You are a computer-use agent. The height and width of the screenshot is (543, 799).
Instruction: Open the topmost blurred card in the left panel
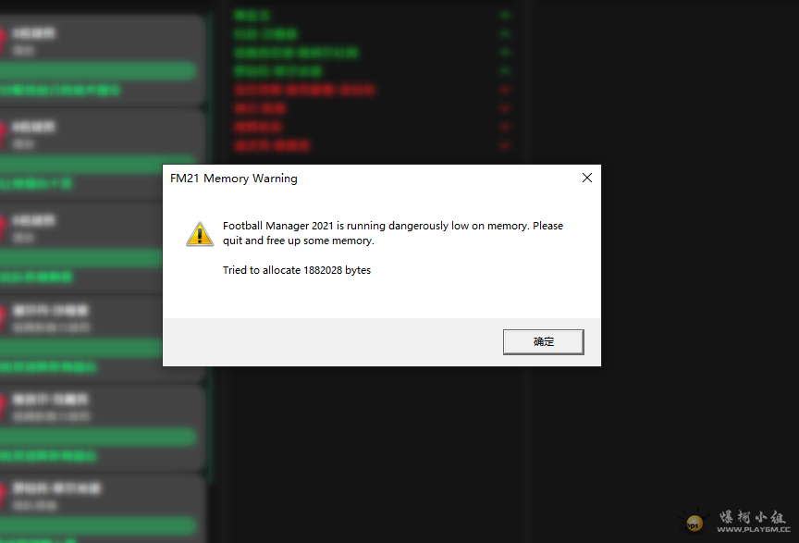102,60
